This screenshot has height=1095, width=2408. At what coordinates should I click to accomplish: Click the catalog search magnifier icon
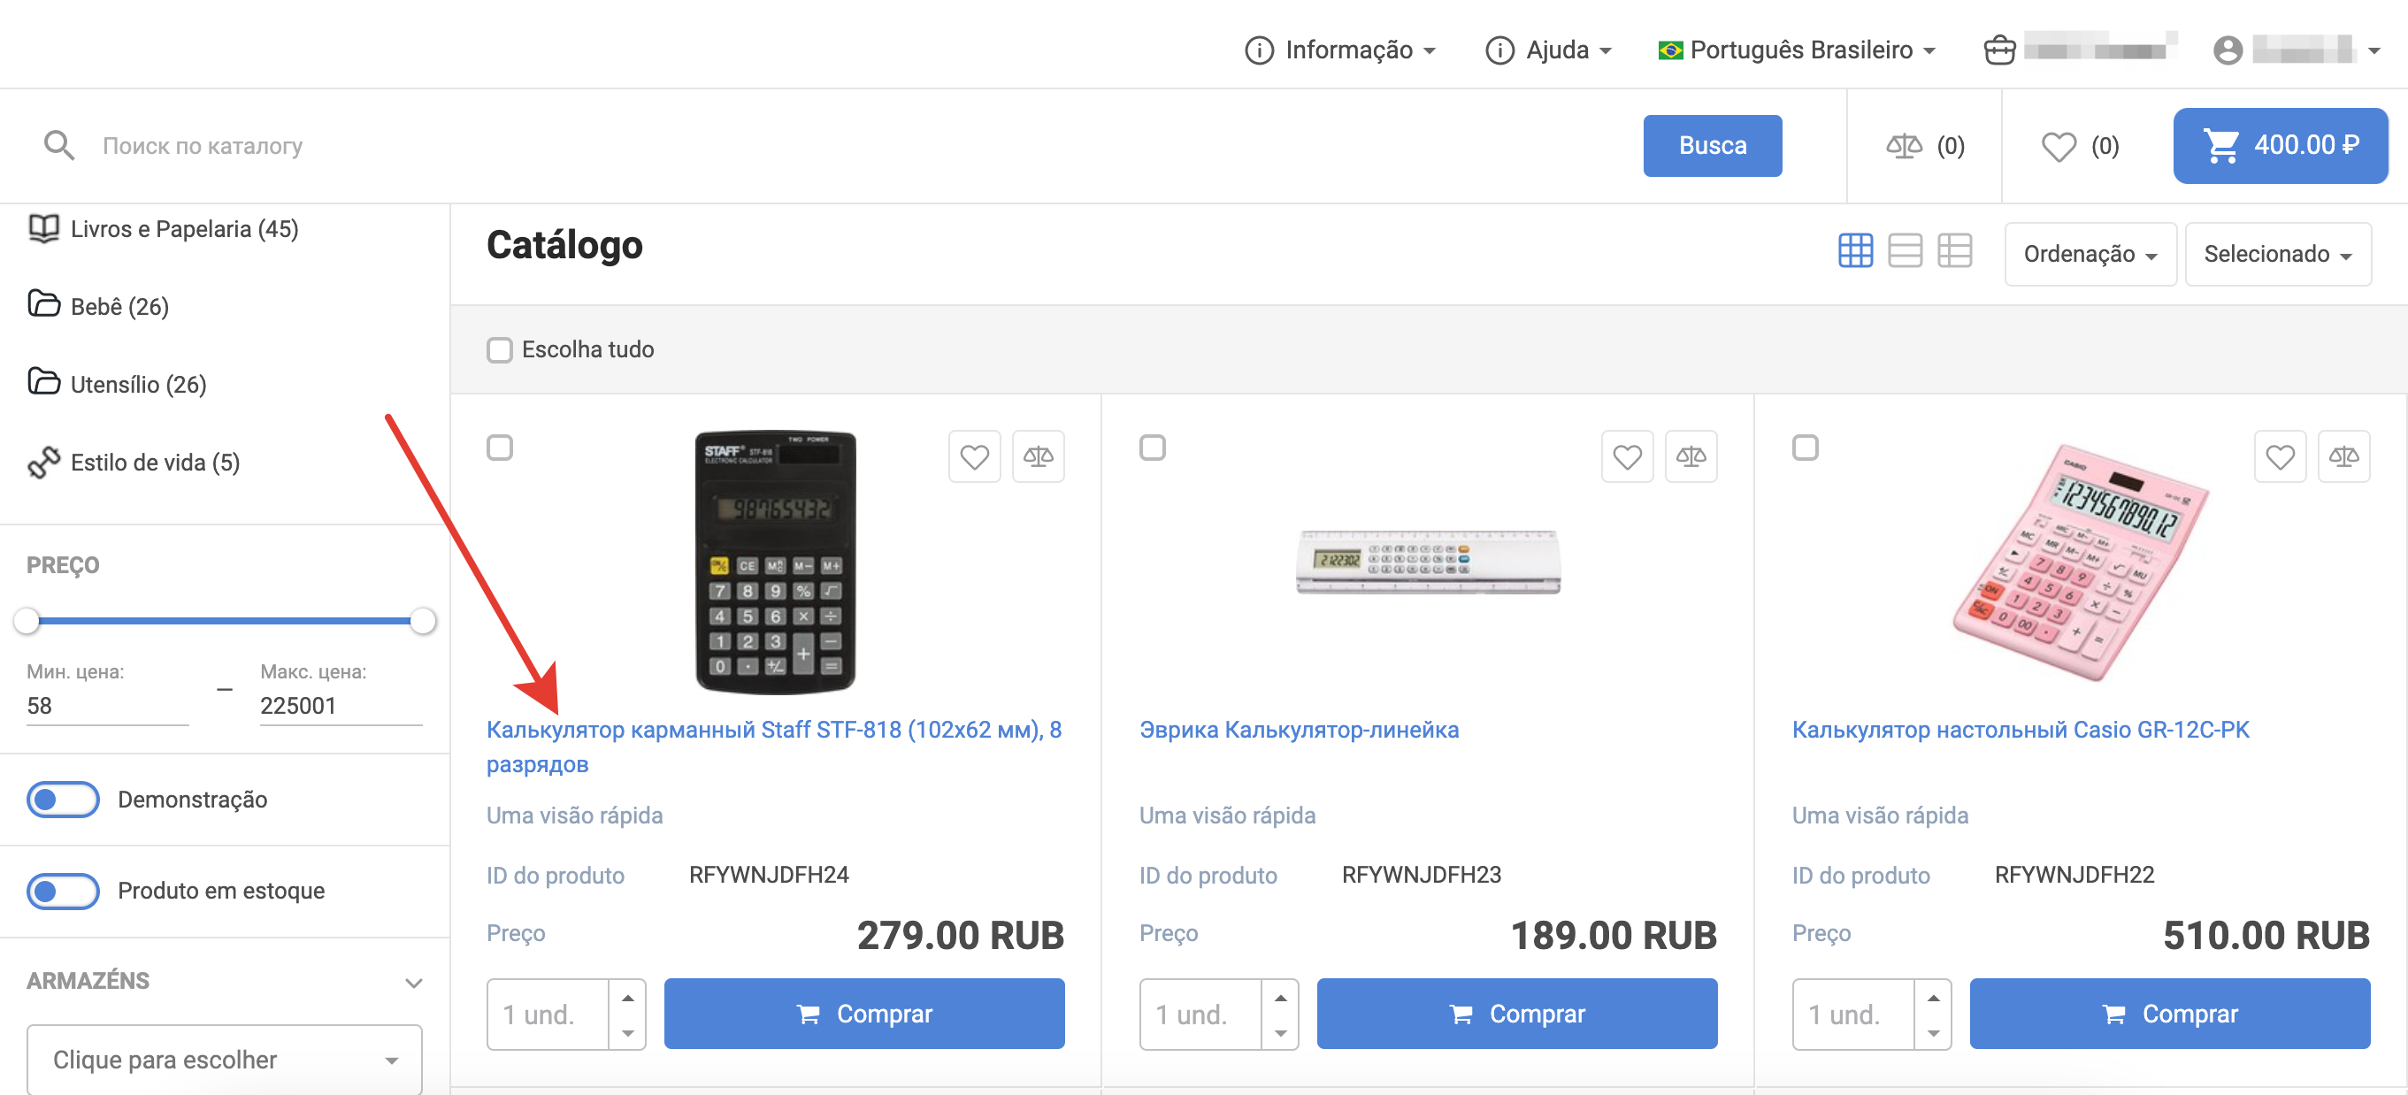[x=59, y=146]
